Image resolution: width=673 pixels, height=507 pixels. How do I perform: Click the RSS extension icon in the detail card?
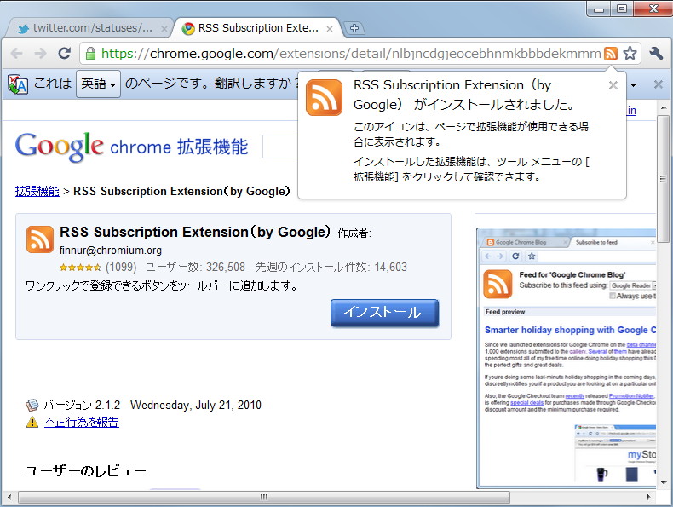tap(40, 239)
